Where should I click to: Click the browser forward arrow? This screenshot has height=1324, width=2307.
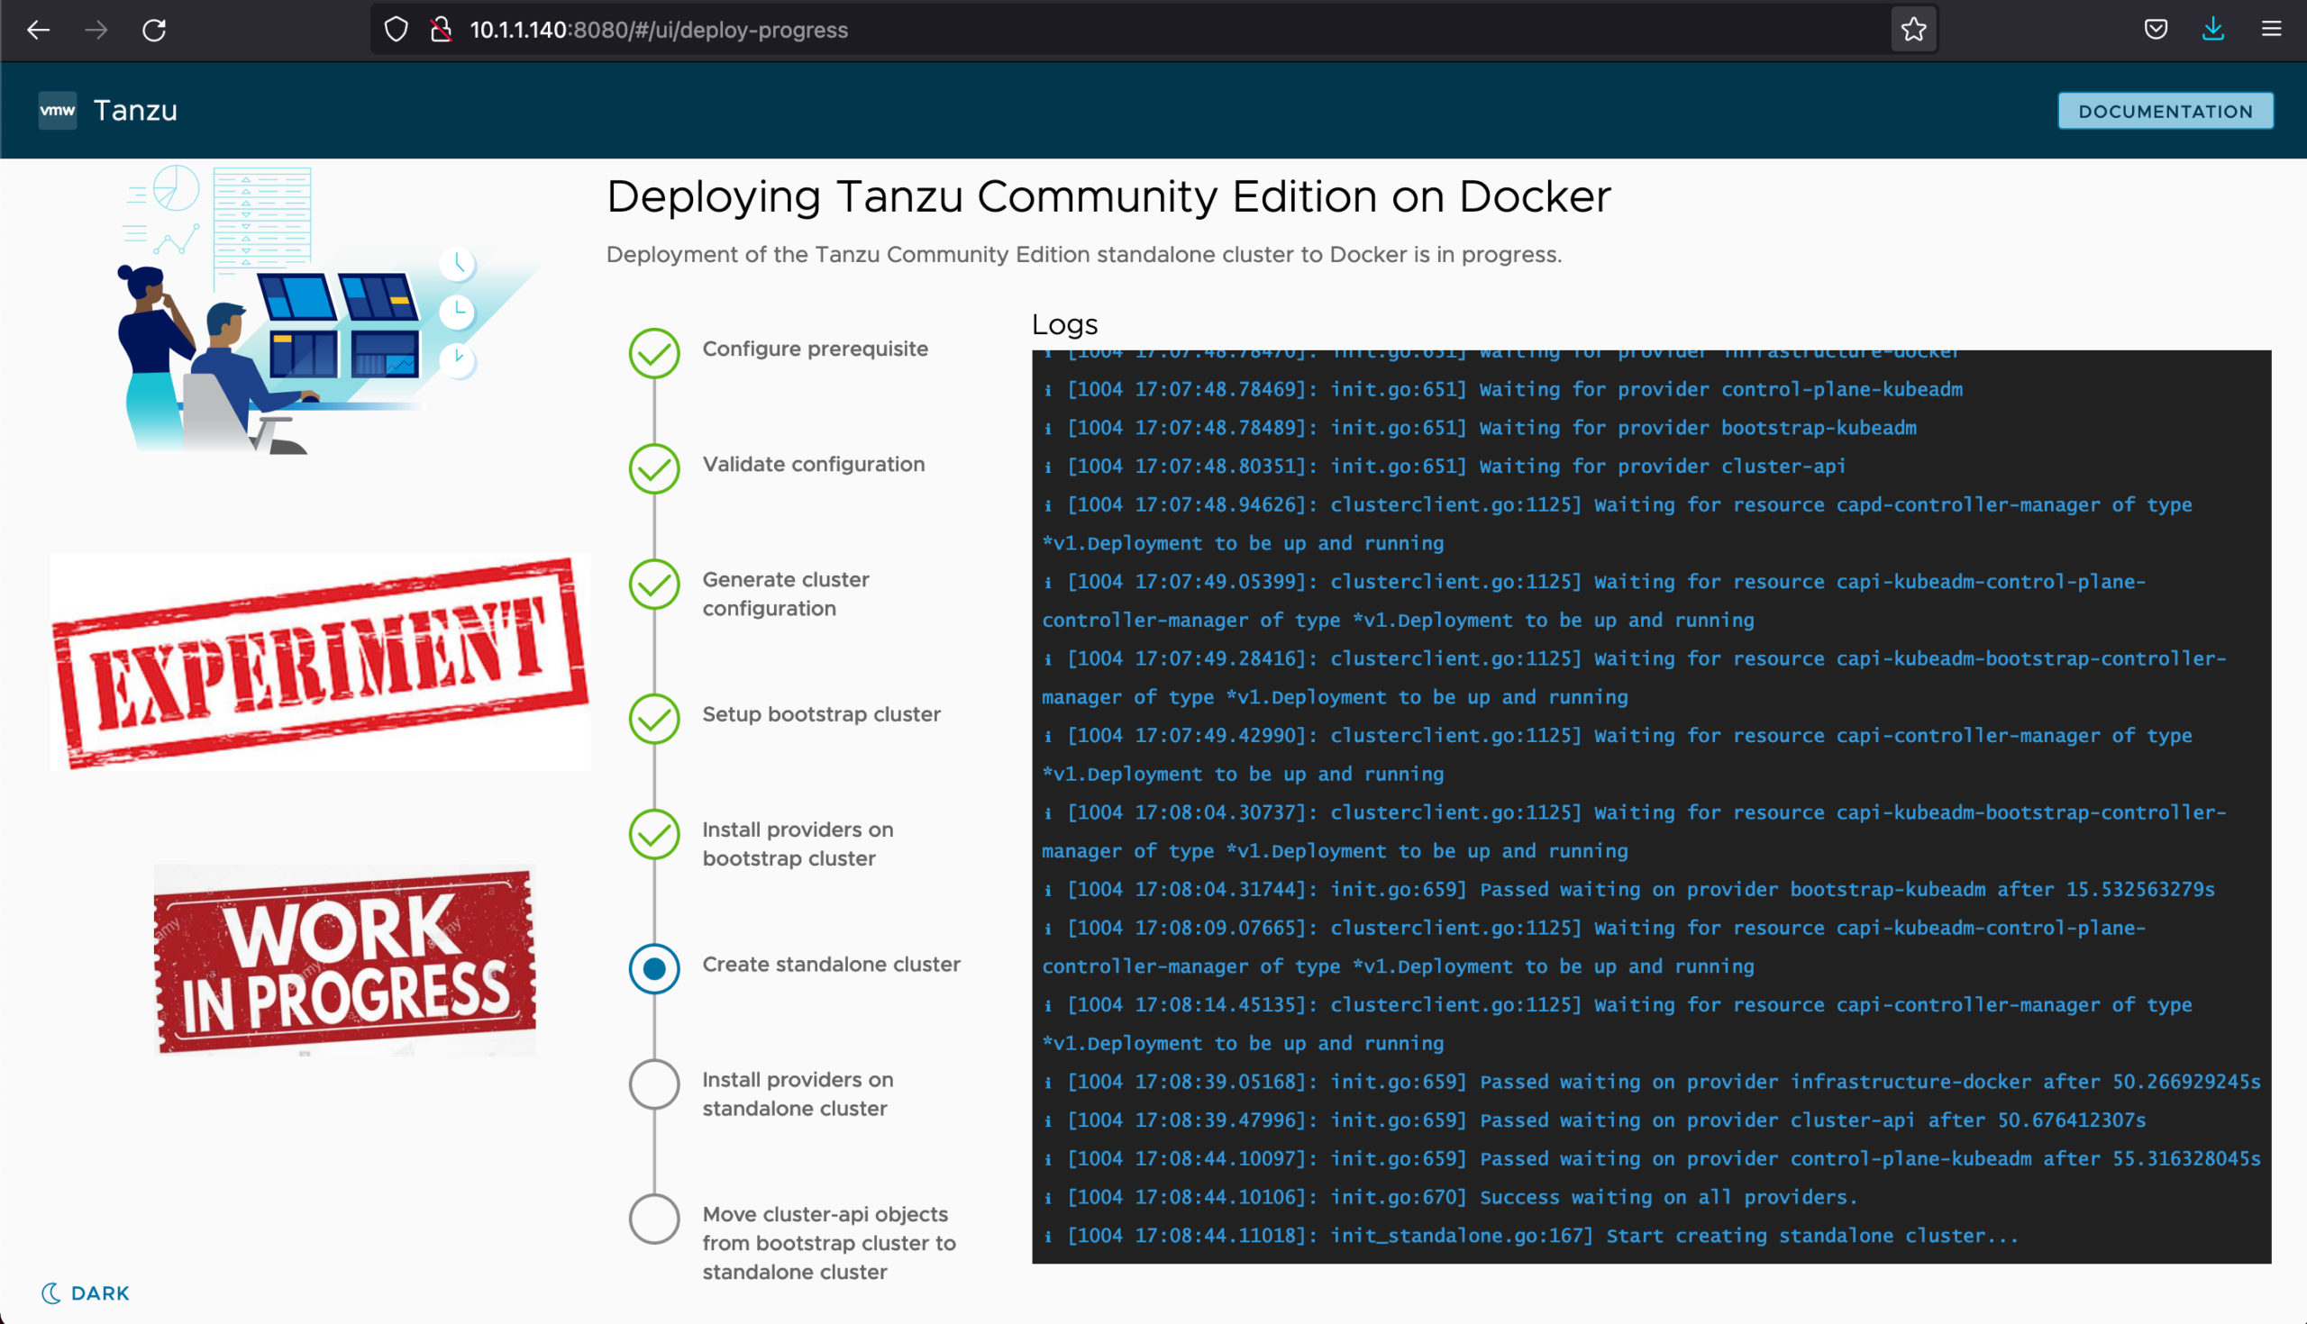(x=96, y=30)
